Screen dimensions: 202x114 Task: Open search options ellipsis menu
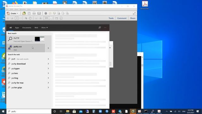[105, 28]
